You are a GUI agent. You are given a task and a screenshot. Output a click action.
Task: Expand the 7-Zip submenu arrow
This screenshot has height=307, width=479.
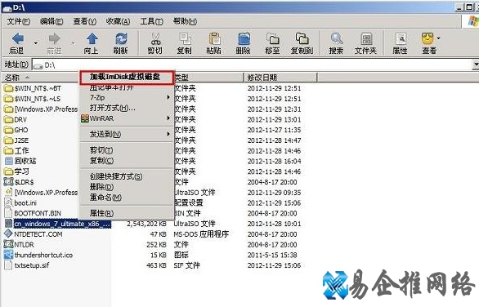[x=168, y=97]
